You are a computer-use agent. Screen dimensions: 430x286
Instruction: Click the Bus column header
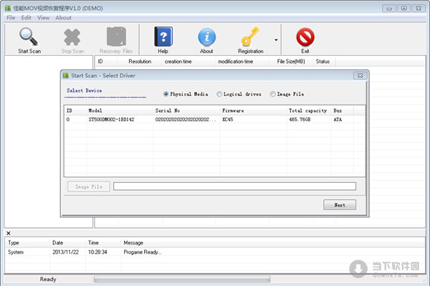coord(343,110)
